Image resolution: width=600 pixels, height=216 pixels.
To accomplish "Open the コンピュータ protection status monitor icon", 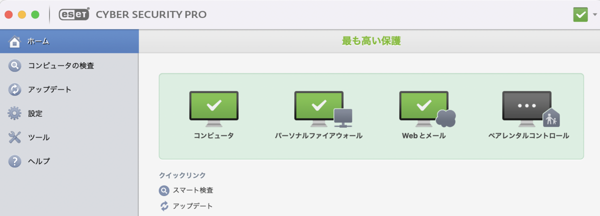I will [x=214, y=108].
